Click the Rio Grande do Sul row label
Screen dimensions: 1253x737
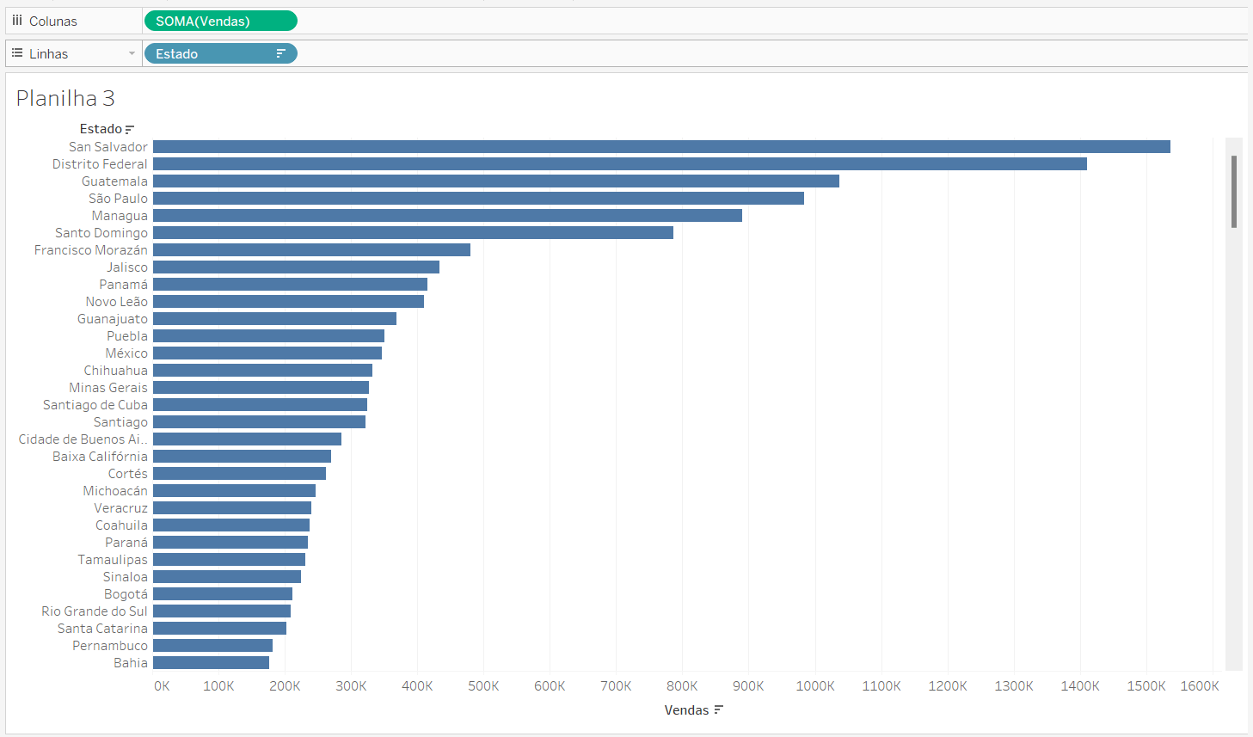pos(95,611)
